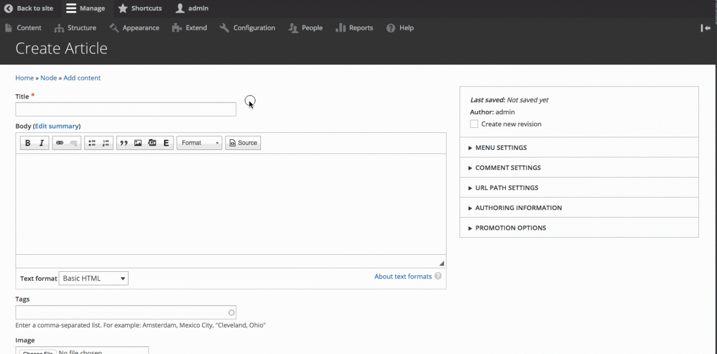Viewport: 717px width, 354px height.
Task: Click inside the Body text area
Action: [231, 204]
